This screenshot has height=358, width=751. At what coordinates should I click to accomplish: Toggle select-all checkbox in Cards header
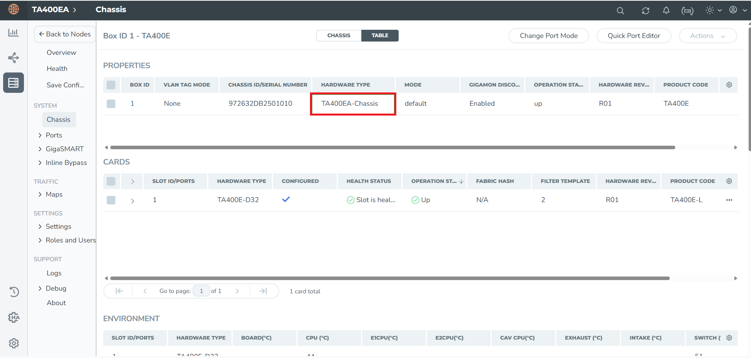click(111, 181)
